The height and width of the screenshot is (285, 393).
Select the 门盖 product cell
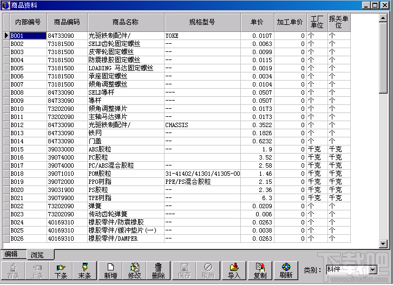pyautogui.click(x=126, y=141)
